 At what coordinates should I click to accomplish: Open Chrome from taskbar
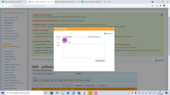(x=84, y=93)
